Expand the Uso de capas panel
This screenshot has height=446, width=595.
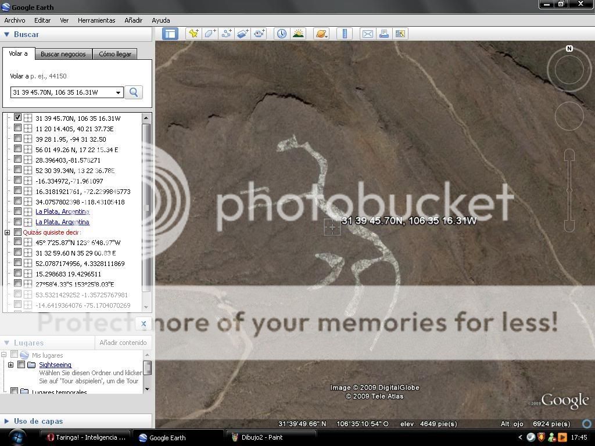[x=6, y=421]
